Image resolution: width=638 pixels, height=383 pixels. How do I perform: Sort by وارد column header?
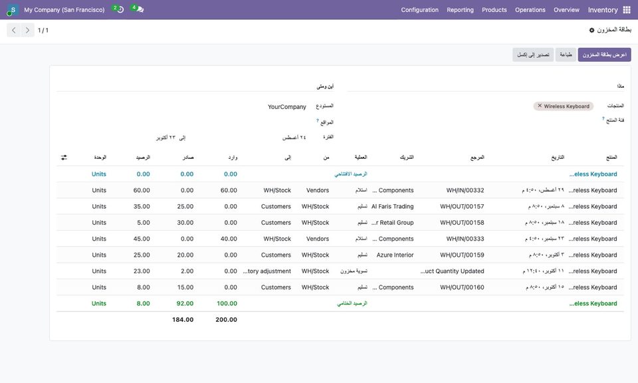pyautogui.click(x=233, y=157)
